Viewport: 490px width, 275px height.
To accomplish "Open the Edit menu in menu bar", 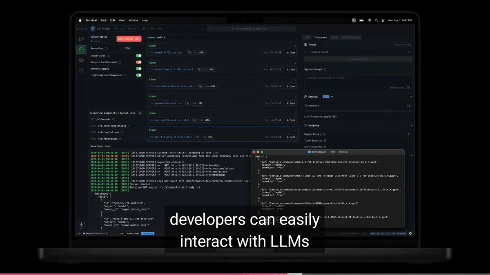I will point(112,20).
